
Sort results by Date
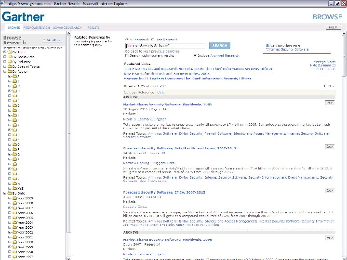[x=161, y=92]
